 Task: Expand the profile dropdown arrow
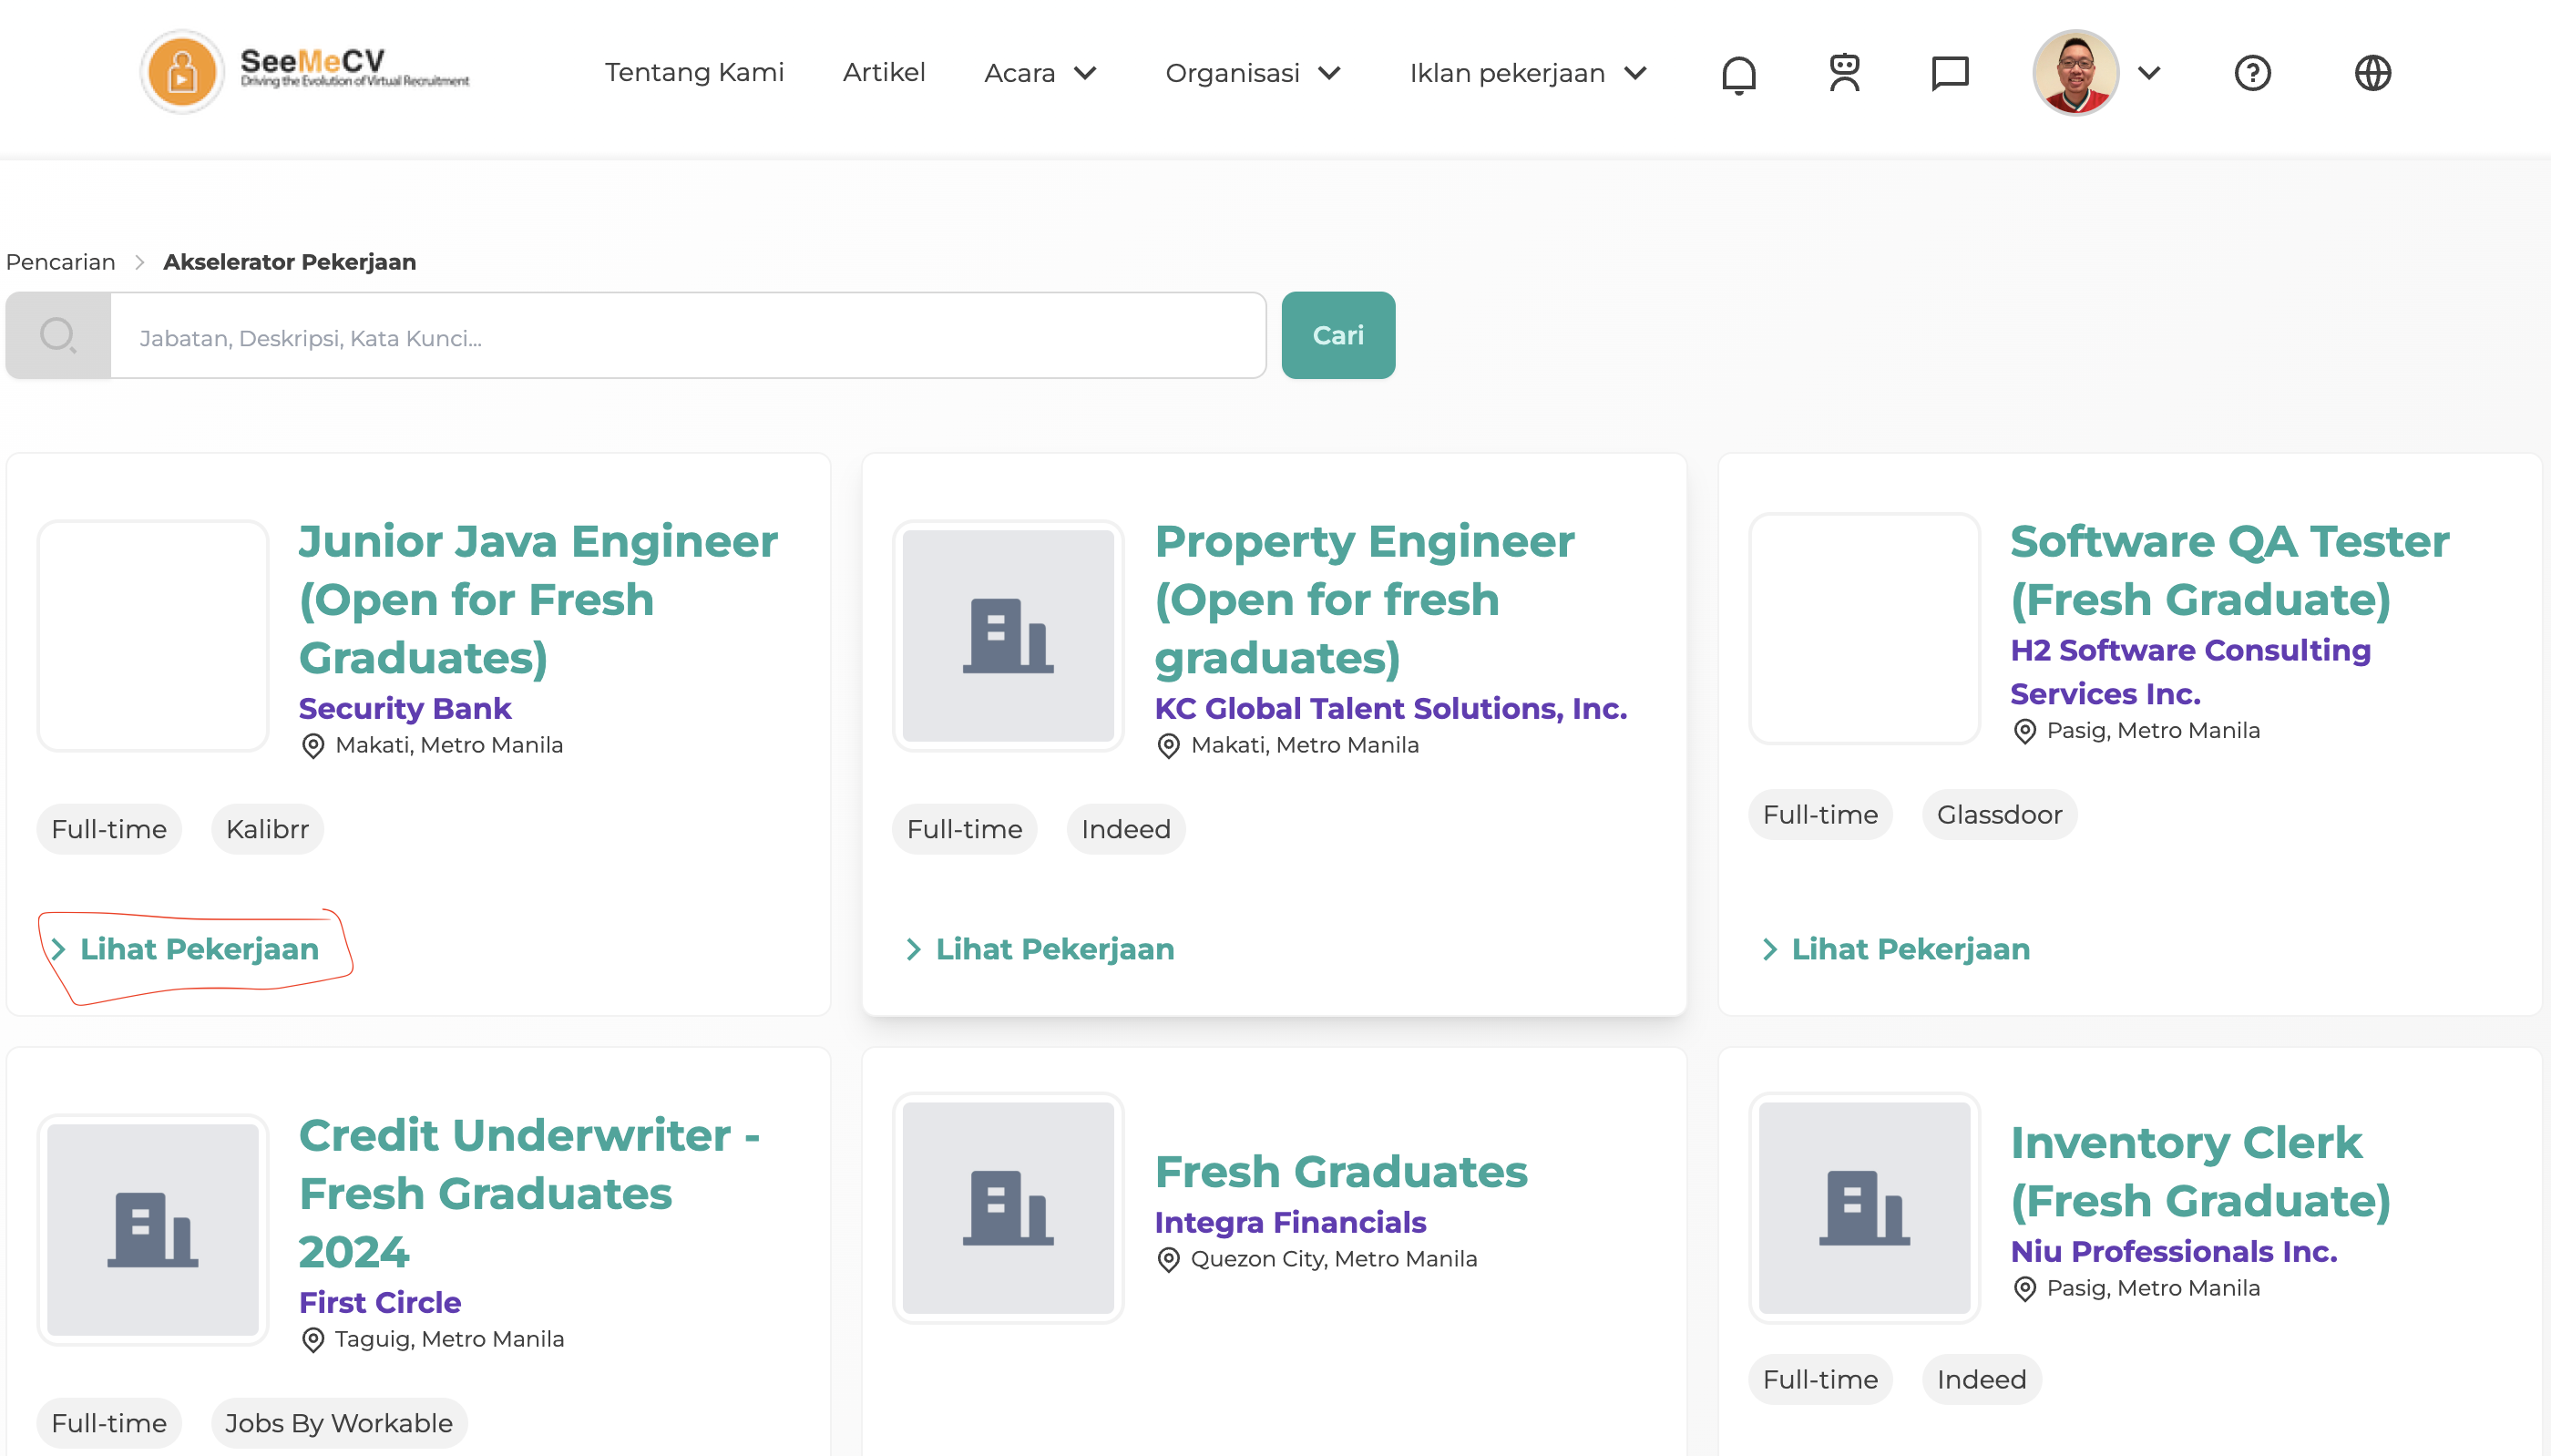[x=2149, y=73]
